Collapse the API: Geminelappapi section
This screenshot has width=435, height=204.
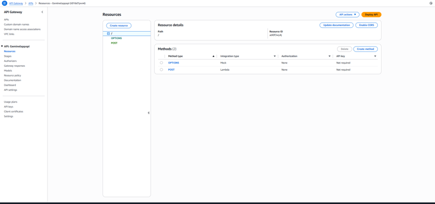[2, 46]
